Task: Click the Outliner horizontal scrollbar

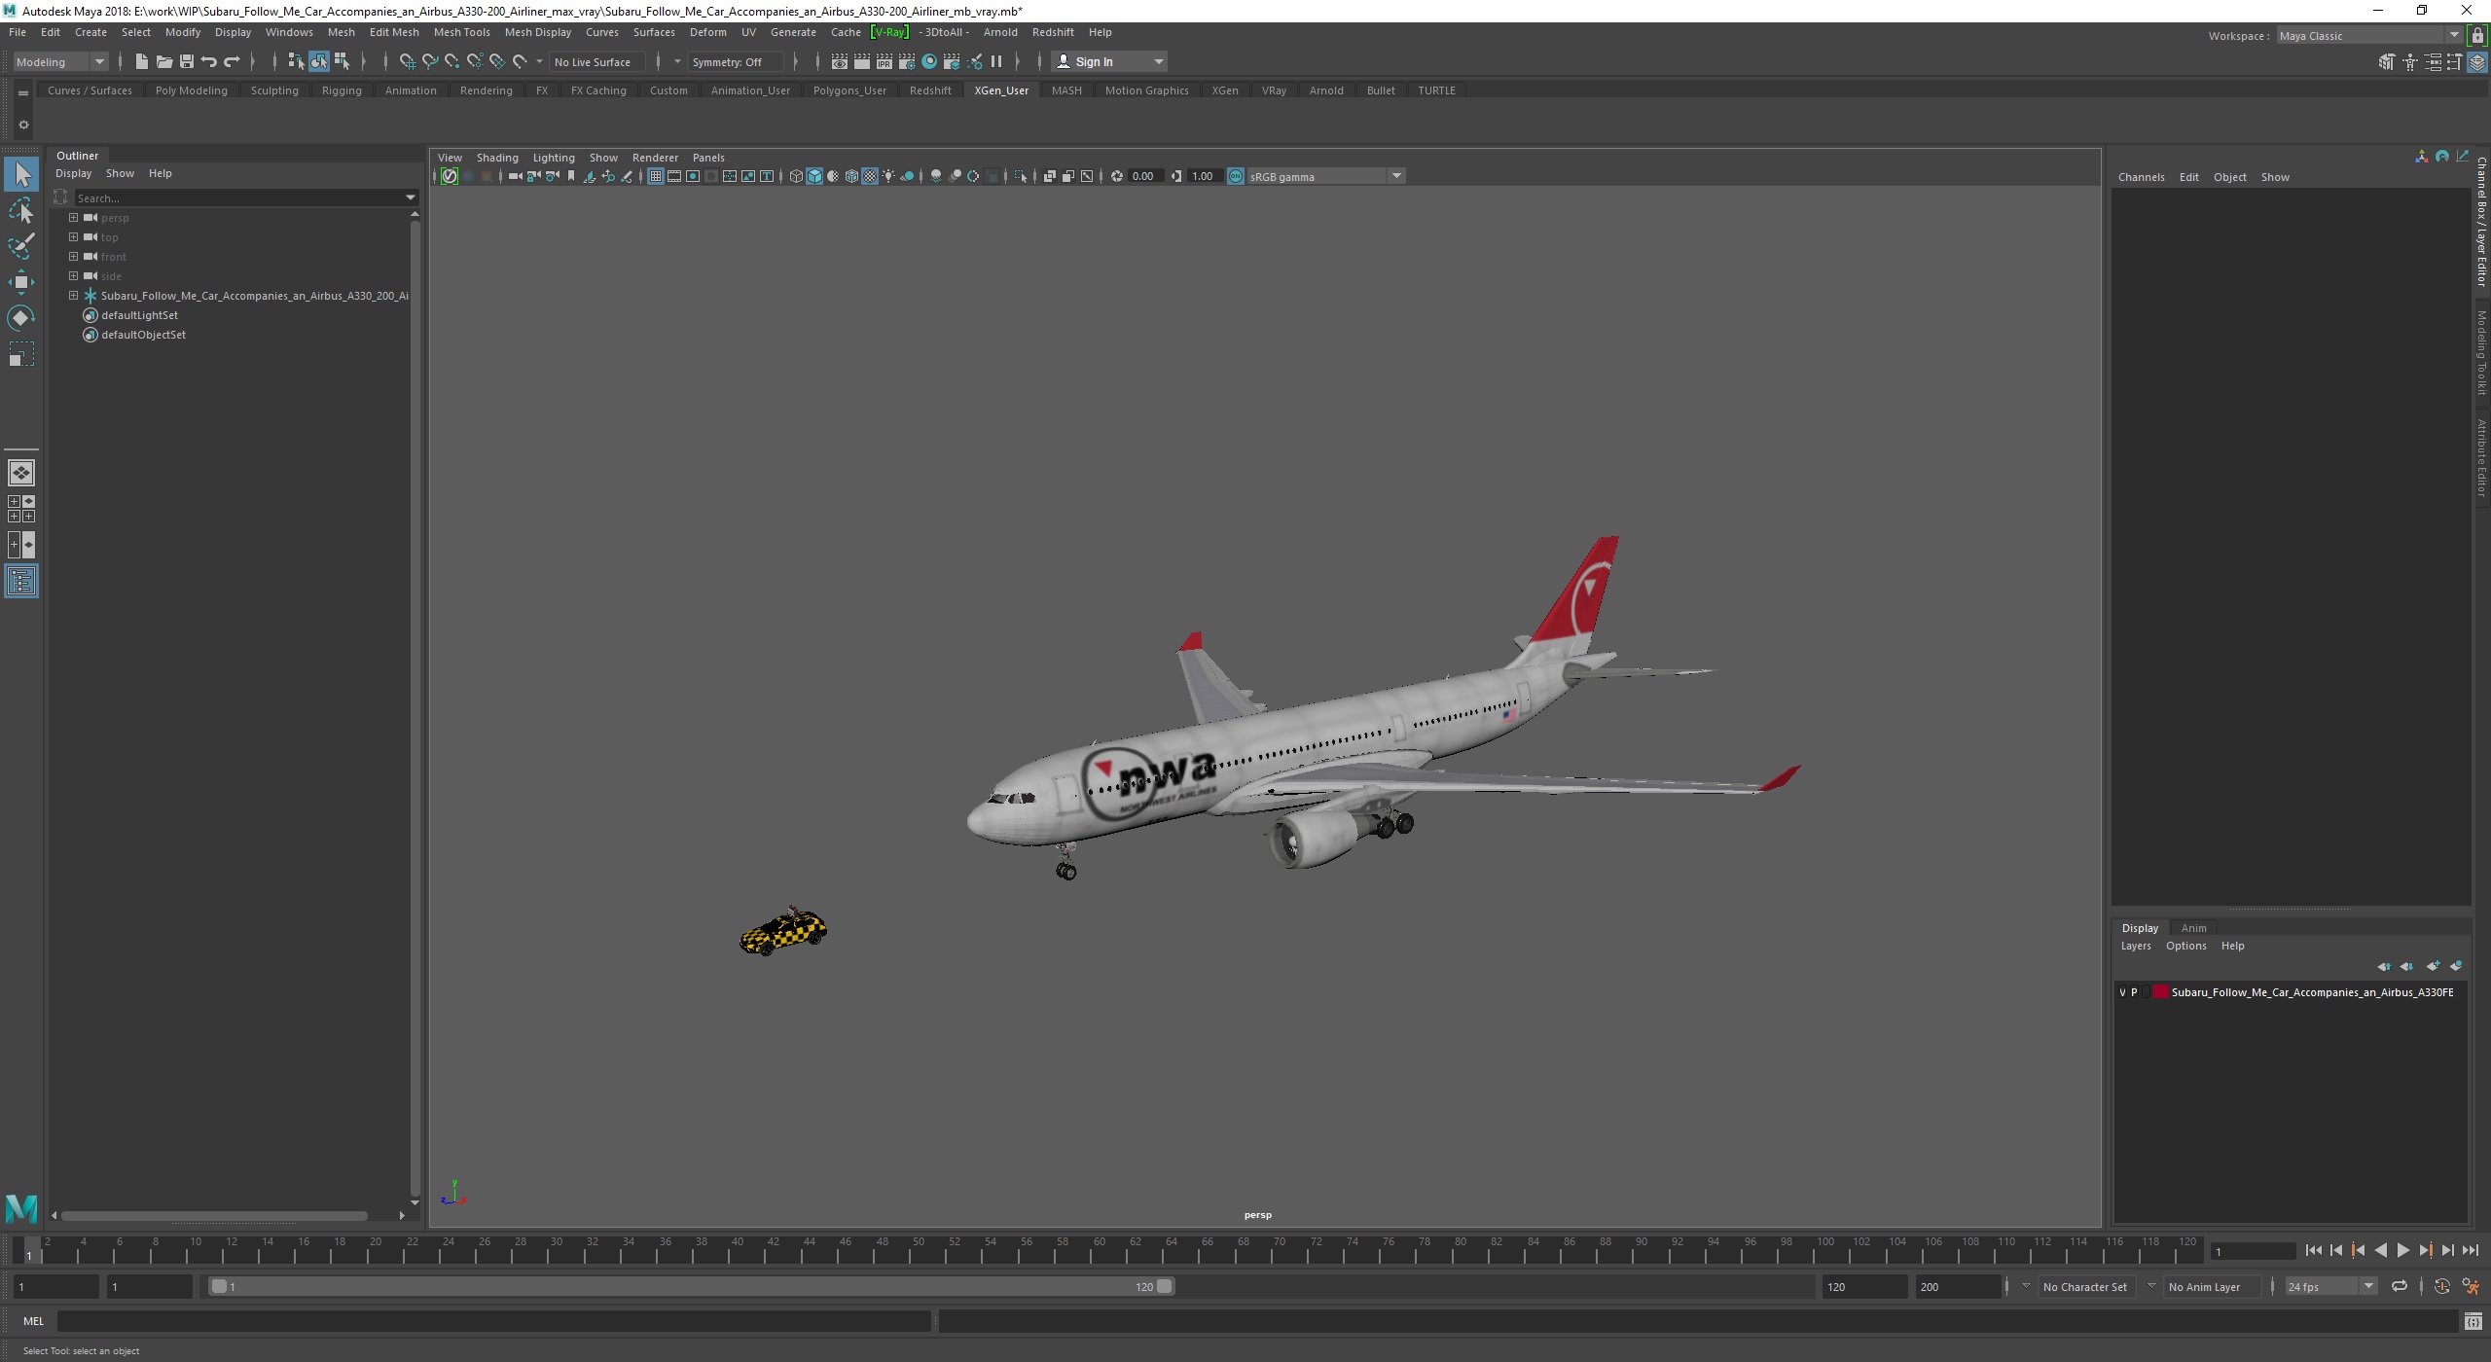Action: (x=214, y=1215)
